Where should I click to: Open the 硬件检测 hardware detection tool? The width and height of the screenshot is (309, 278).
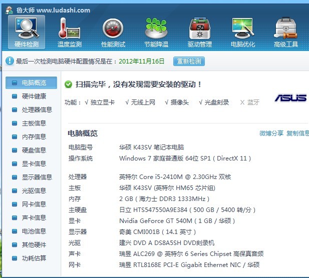(27, 32)
